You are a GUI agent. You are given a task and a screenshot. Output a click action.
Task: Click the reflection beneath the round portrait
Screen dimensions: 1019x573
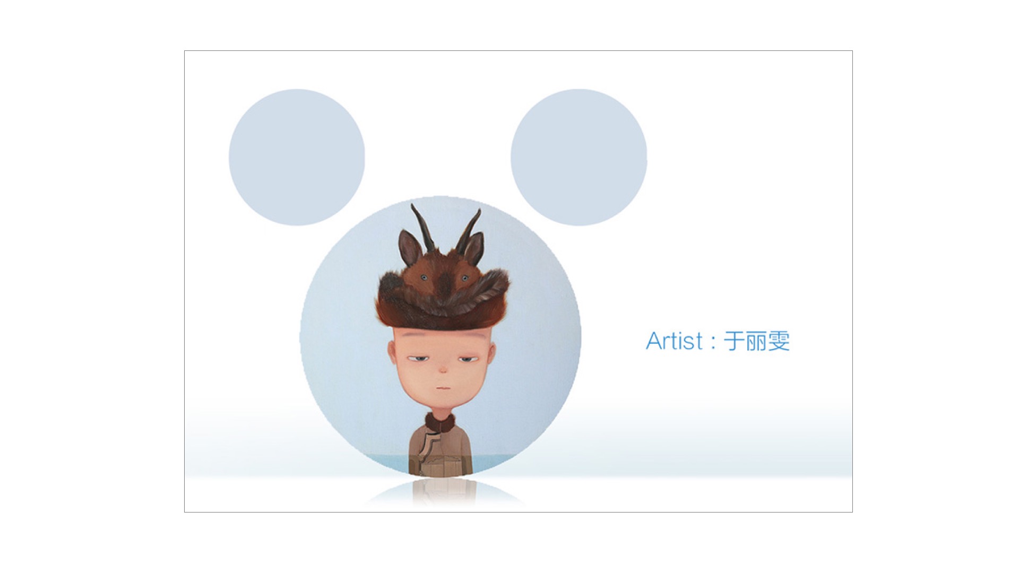click(x=443, y=491)
